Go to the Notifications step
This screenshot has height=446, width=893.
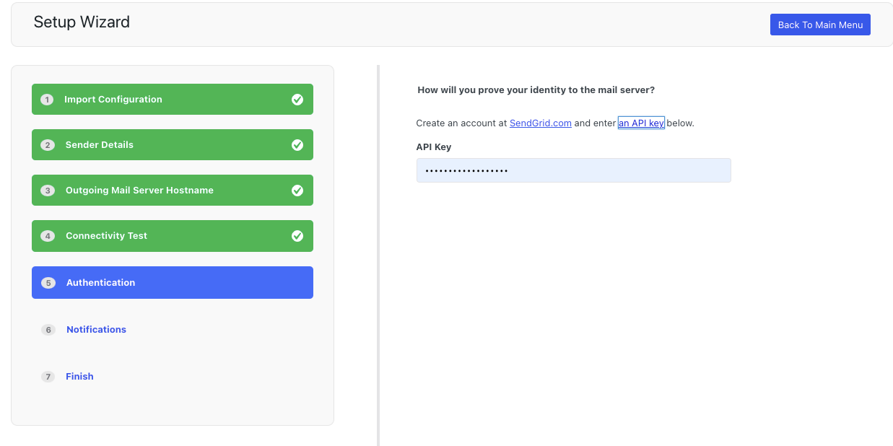click(96, 330)
